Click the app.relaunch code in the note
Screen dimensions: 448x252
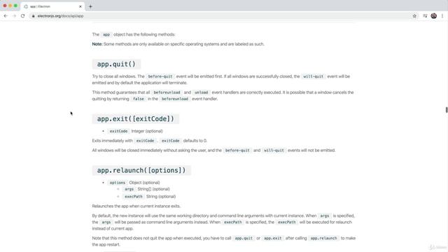tap(323, 238)
